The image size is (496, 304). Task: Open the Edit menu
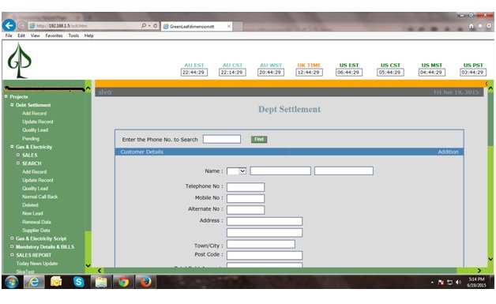[x=21, y=36]
